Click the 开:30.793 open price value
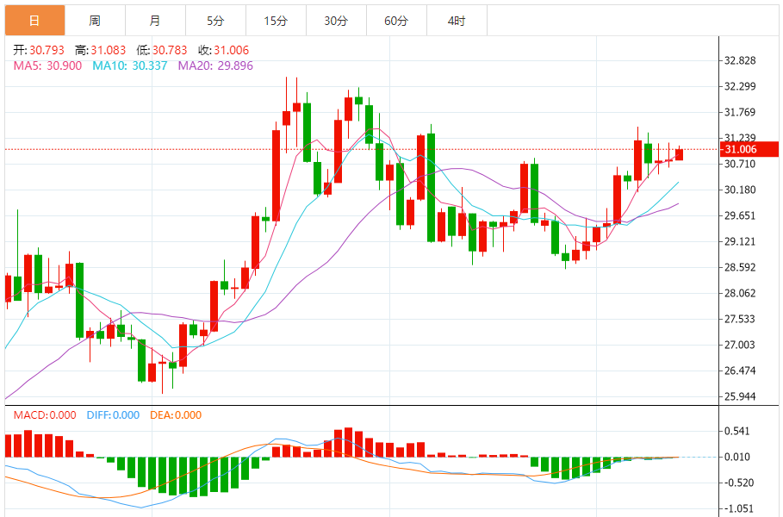The width and height of the screenshot is (783, 517). coord(39,50)
